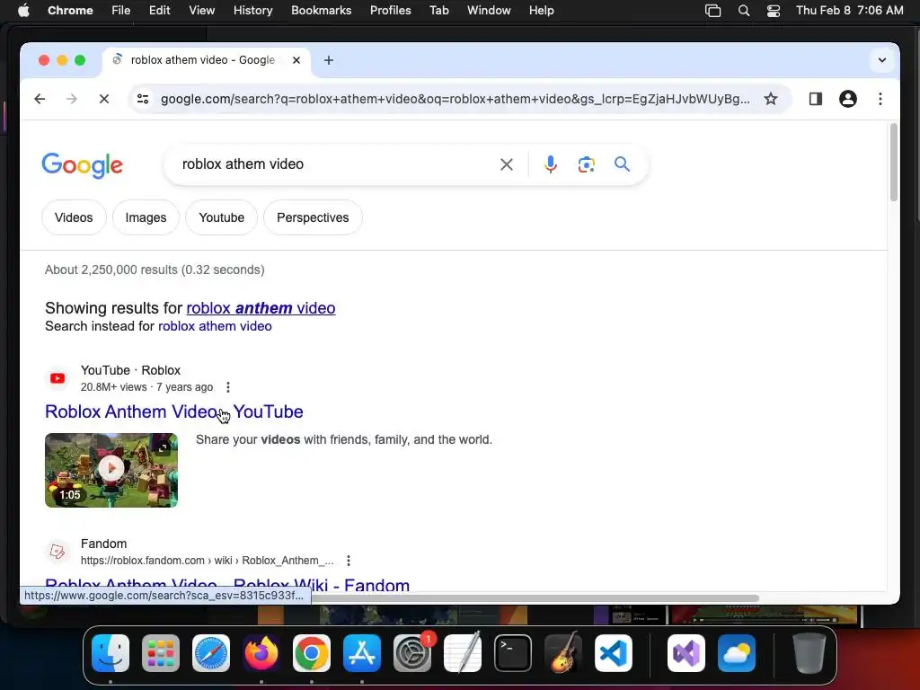The width and height of the screenshot is (920, 690).
Task: Open the Help menu
Action: point(541,11)
